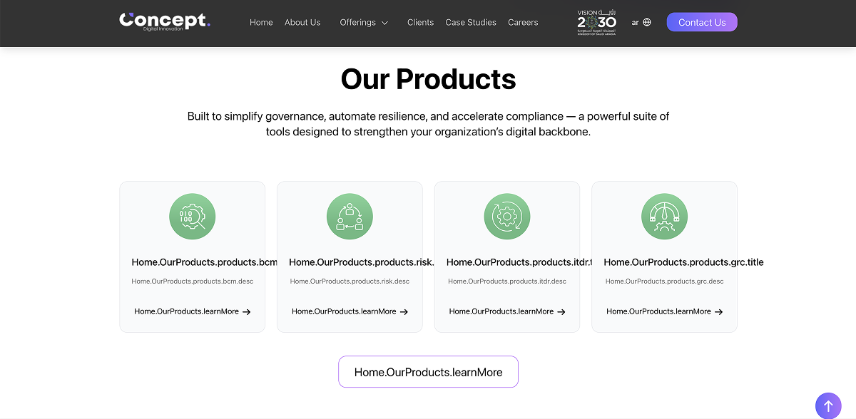Screen dimensions: 856x419
Task: Expand the Offerings dropdown chevron
Action: click(x=385, y=23)
